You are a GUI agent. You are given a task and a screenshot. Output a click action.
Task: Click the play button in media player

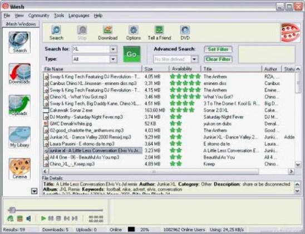43,218
